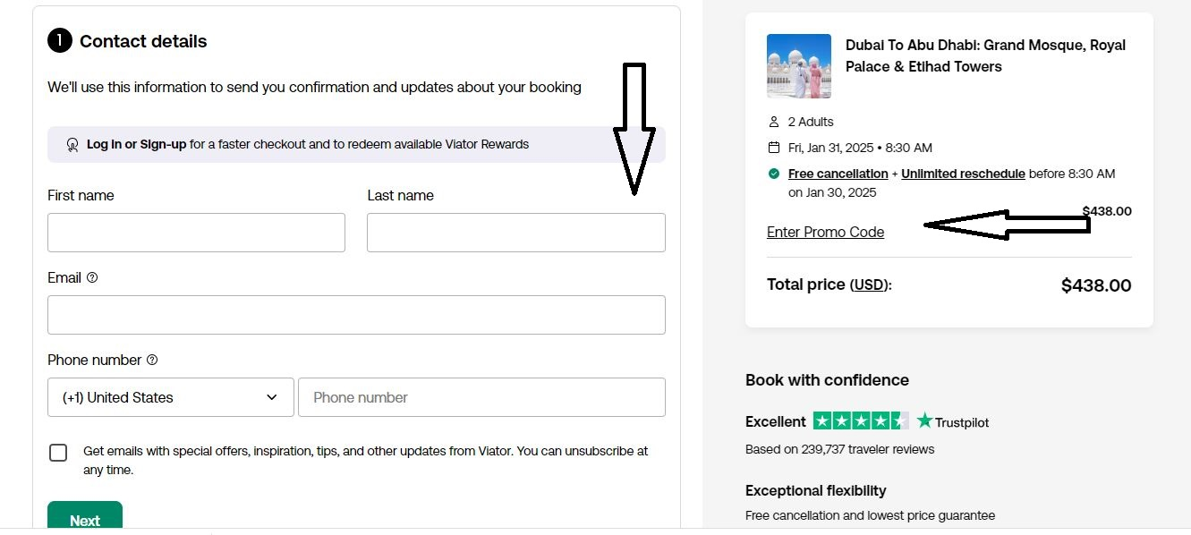Click the green Next button
The image size is (1191, 535).
pyautogui.click(x=85, y=518)
